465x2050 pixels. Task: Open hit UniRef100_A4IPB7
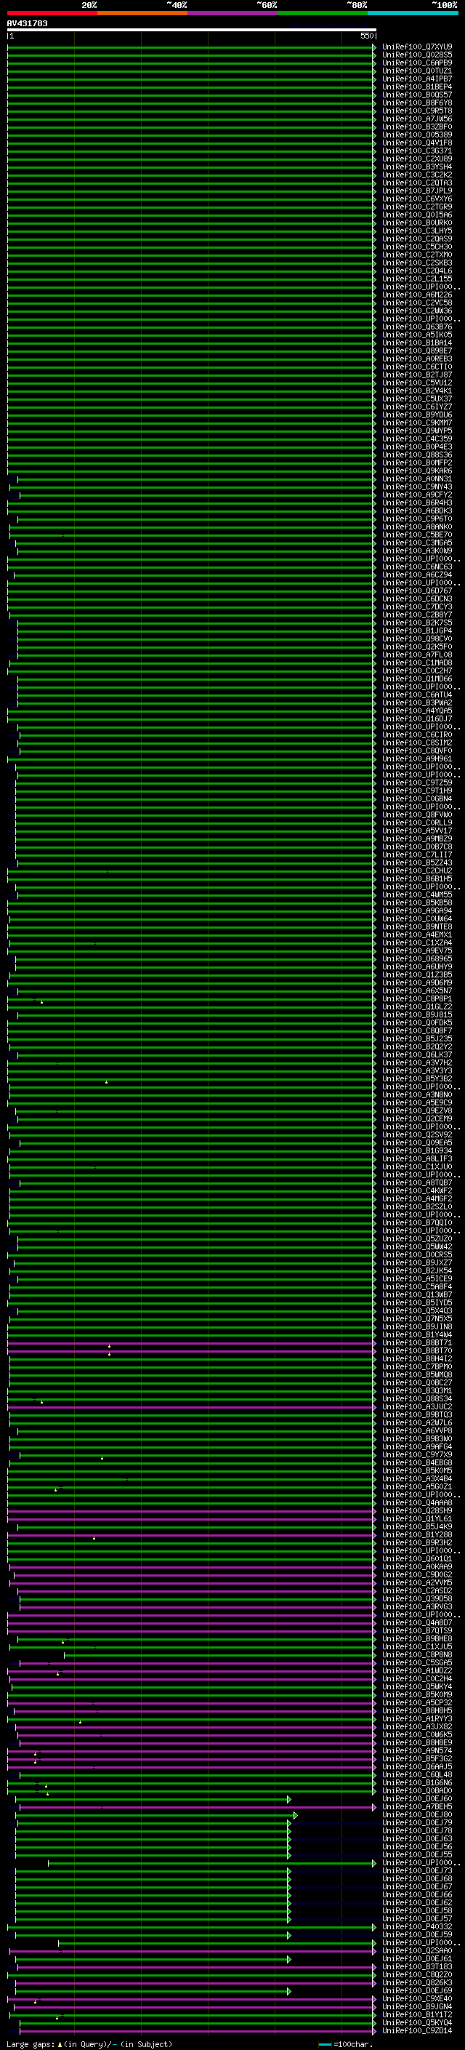(x=417, y=79)
